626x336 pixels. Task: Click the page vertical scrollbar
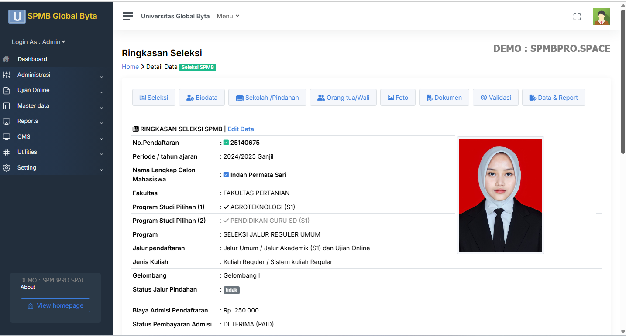[623, 83]
